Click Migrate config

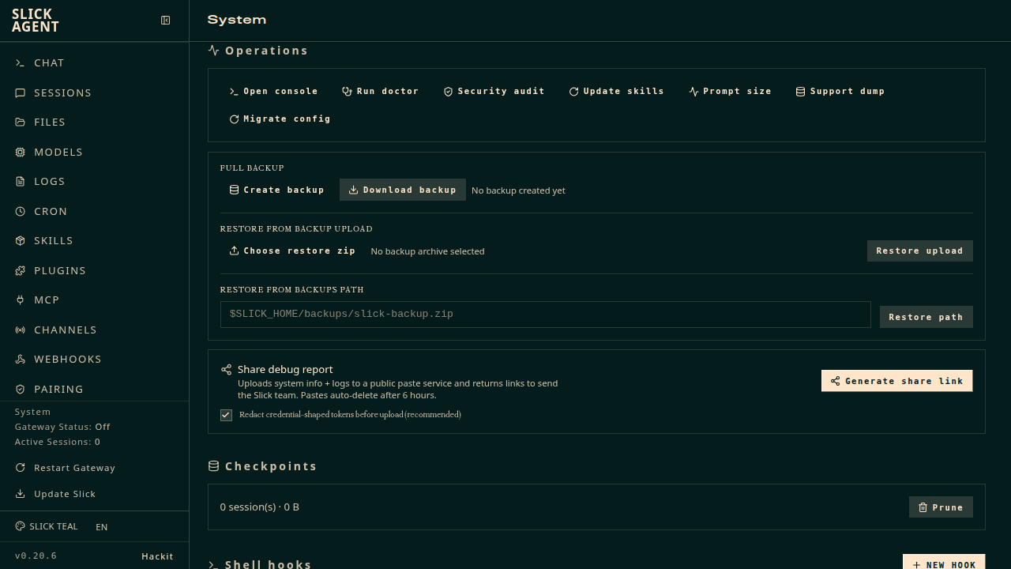280,119
